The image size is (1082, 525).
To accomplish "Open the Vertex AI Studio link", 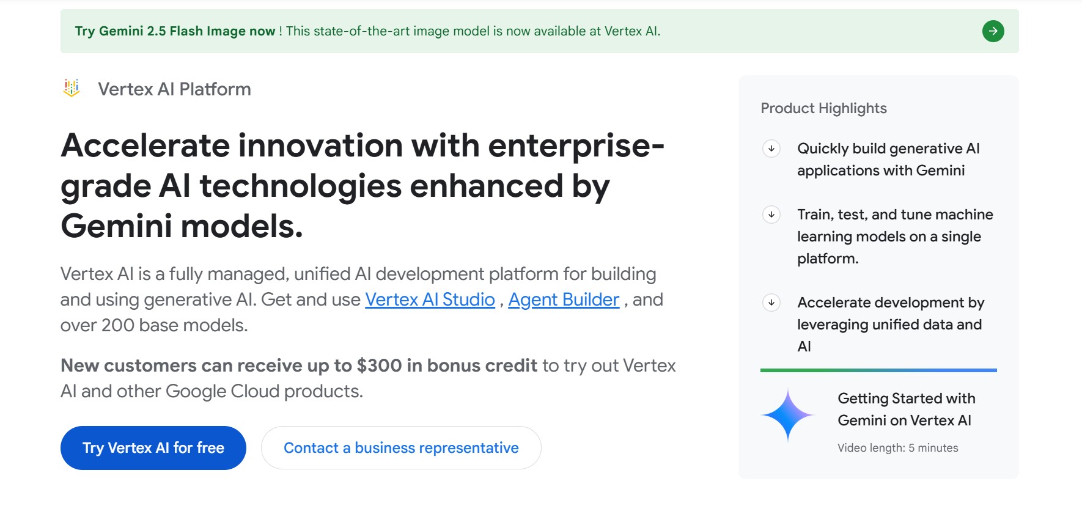I will point(430,299).
